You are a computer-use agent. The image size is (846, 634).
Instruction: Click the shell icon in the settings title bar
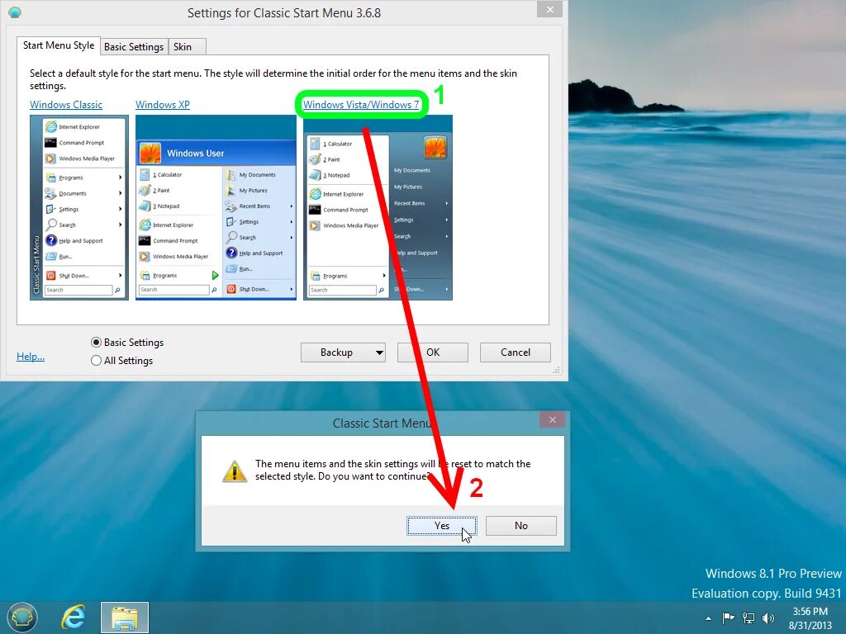point(15,12)
